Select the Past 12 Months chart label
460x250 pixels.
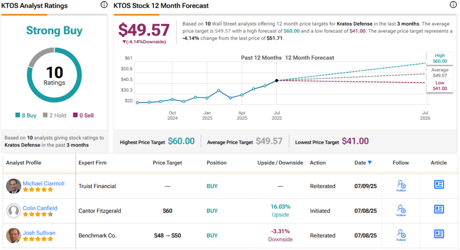tap(261, 58)
